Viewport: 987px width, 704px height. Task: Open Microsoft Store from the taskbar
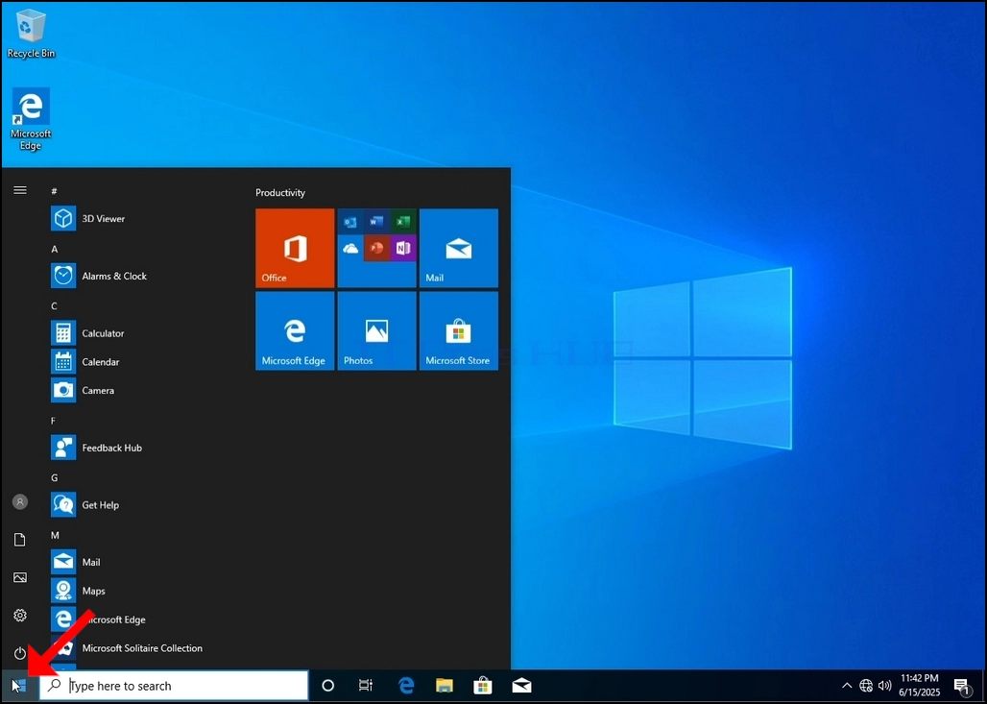click(x=483, y=686)
